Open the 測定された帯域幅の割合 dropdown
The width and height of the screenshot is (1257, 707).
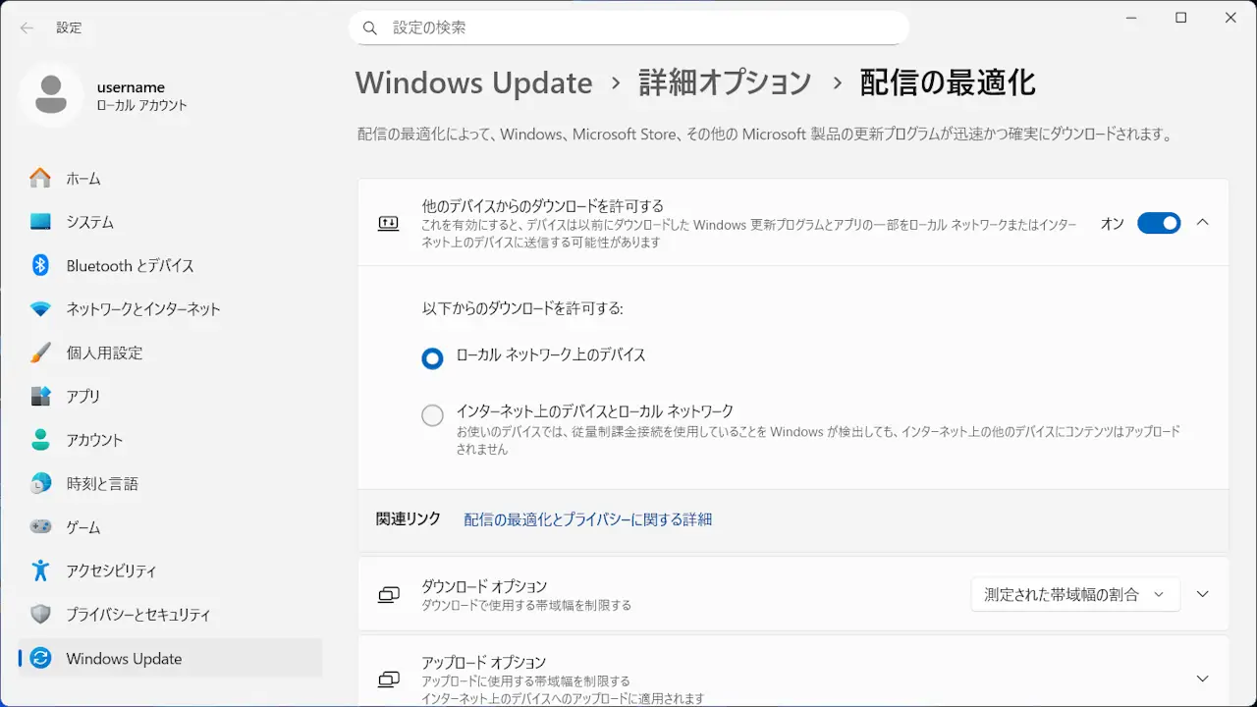(1074, 594)
